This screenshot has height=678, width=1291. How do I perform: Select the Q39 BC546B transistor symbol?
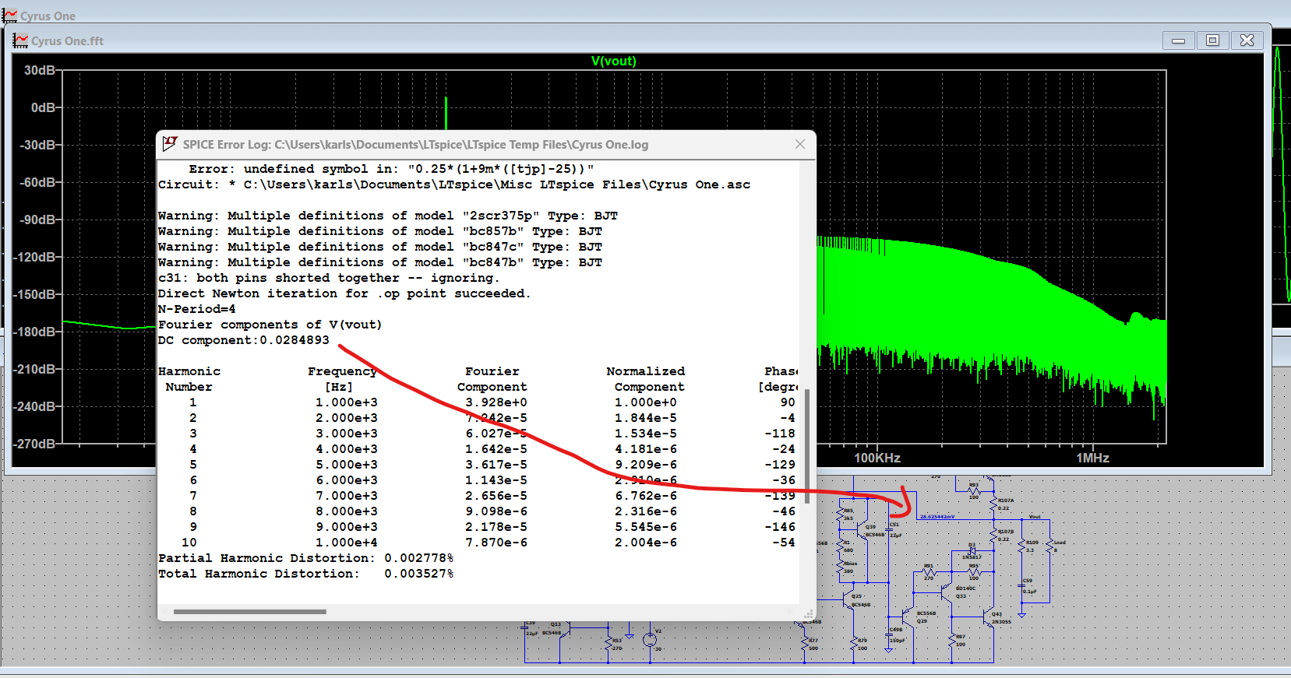pyautogui.click(x=862, y=530)
